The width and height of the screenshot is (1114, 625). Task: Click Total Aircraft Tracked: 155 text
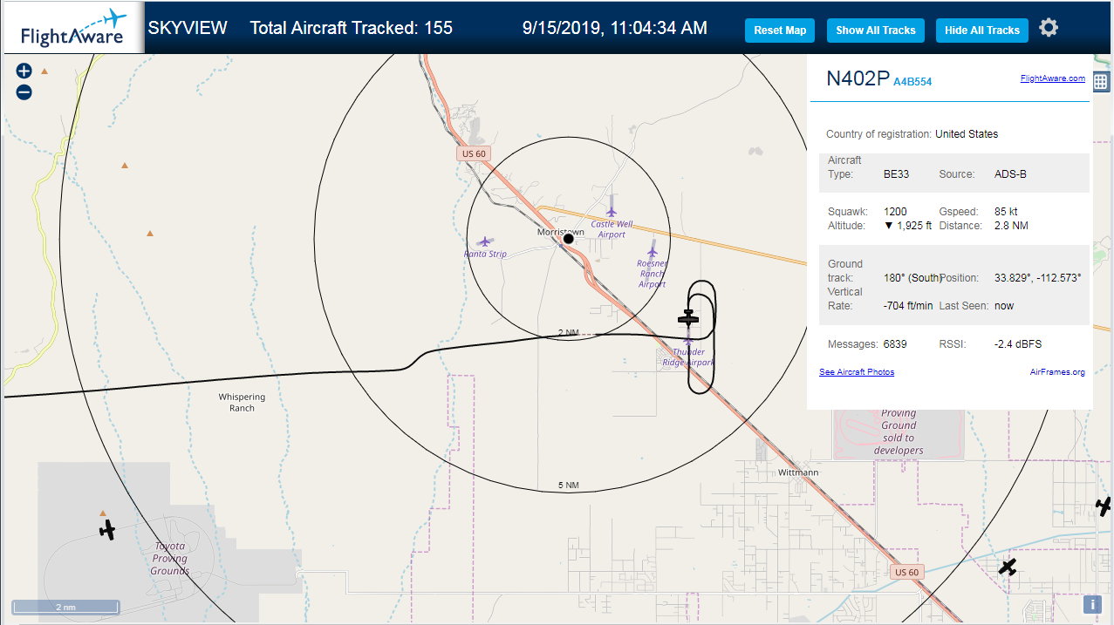[x=352, y=28]
